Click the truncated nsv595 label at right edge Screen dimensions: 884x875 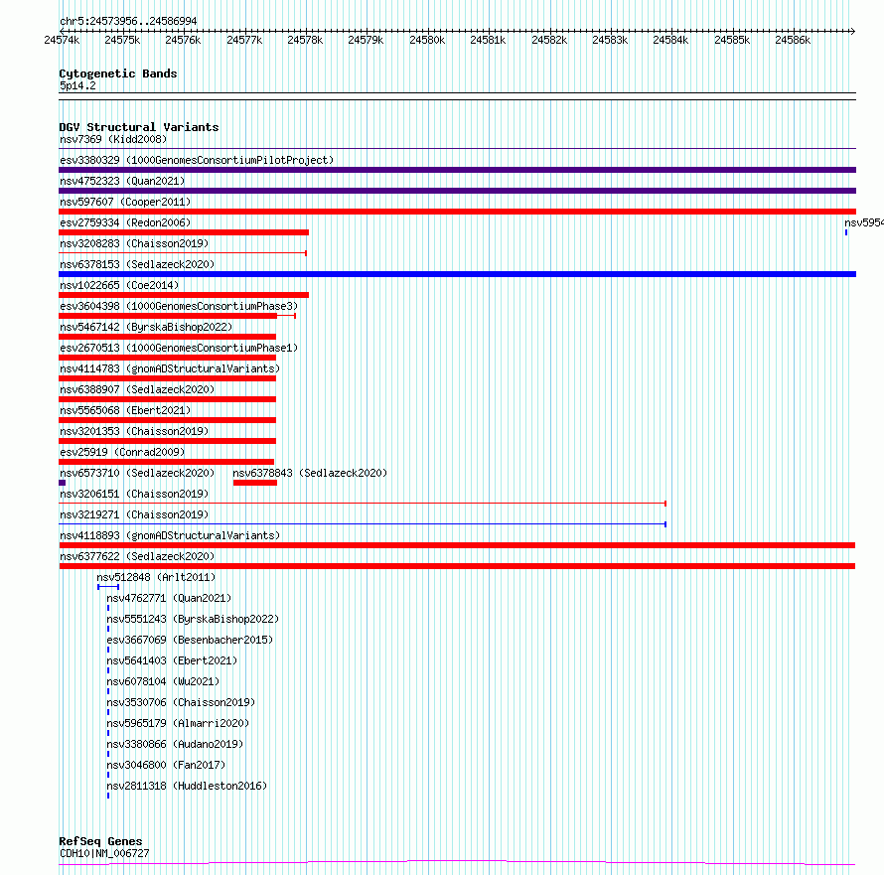click(x=864, y=222)
